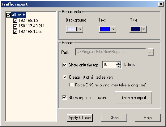Toggle the 192.168.1.255 host checkbox
Viewport: 166px width, 127px height.
pos(15,32)
